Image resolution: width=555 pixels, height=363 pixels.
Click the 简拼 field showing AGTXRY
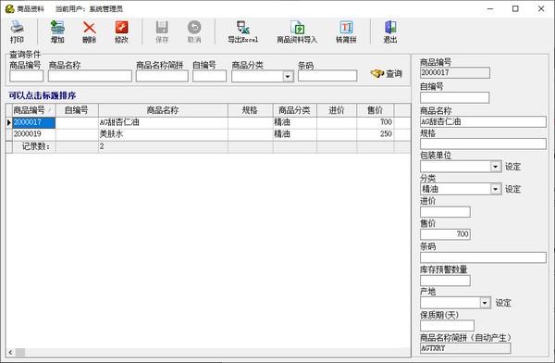pyautogui.click(x=465, y=348)
